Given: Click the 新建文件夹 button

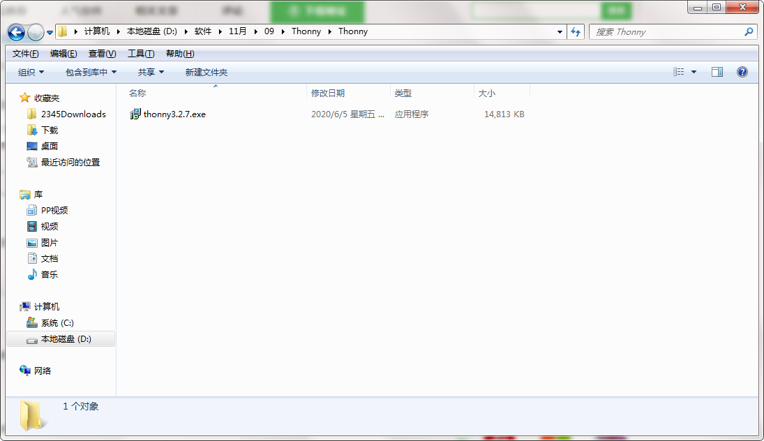Looking at the screenshot, I should [206, 72].
